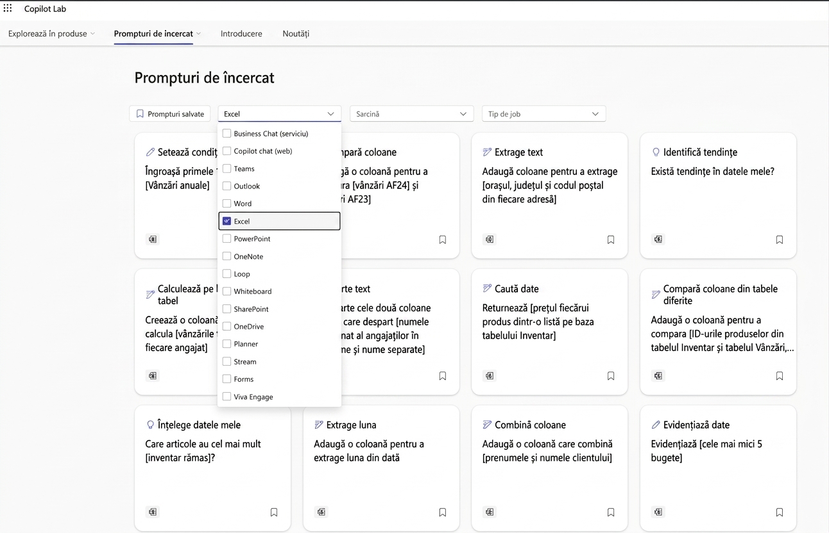
Task: Expand the 'Explorează în produse' menu
Action: click(52, 33)
